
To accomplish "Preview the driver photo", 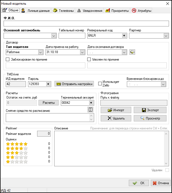I will click(150, 118).
